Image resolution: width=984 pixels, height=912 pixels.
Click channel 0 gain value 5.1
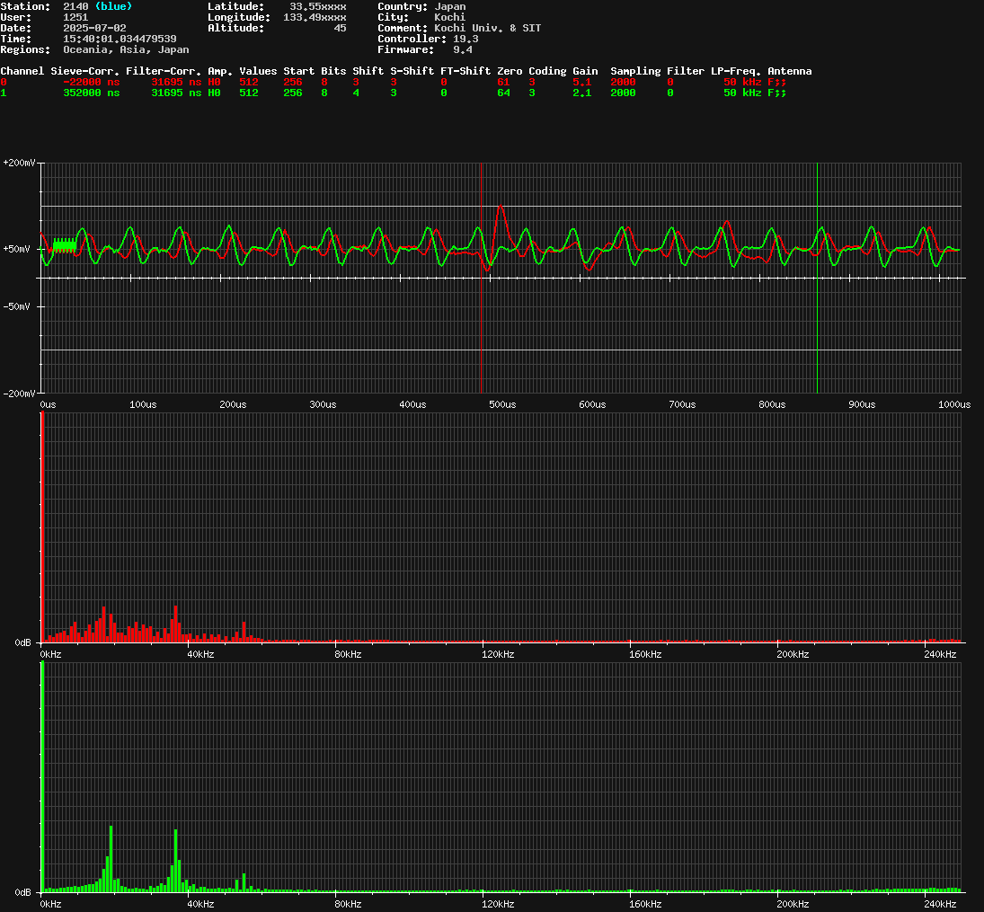click(x=581, y=82)
